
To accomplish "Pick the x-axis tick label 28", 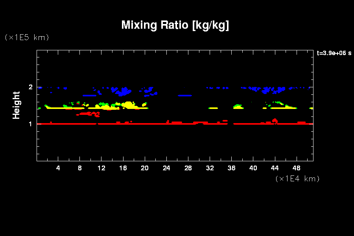I will tap(188, 168).
